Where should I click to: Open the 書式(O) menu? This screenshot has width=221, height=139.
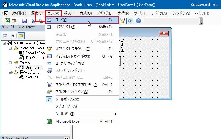86,13
